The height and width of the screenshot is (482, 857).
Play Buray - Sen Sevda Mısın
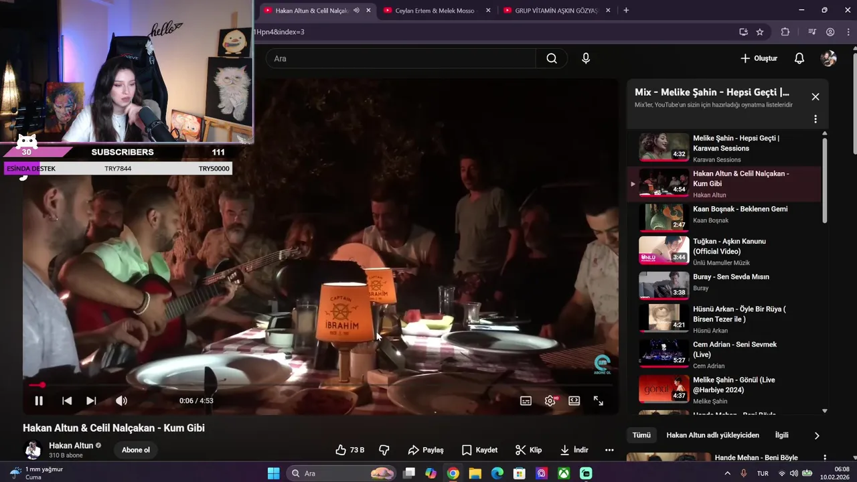click(x=724, y=285)
